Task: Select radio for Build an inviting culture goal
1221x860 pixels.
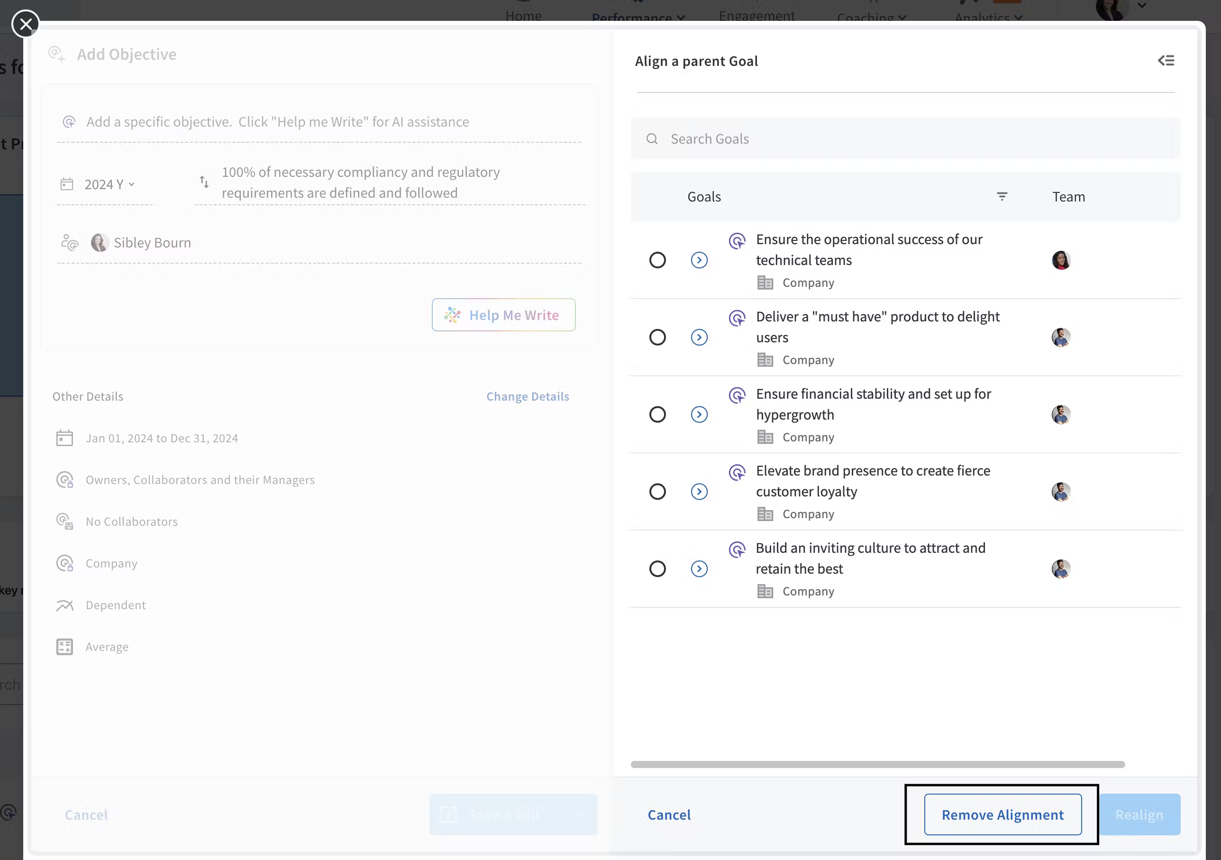Action: (657, 568)
